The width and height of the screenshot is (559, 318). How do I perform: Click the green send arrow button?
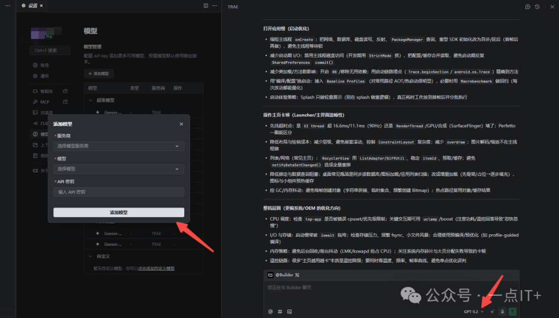tap(512, 312)
